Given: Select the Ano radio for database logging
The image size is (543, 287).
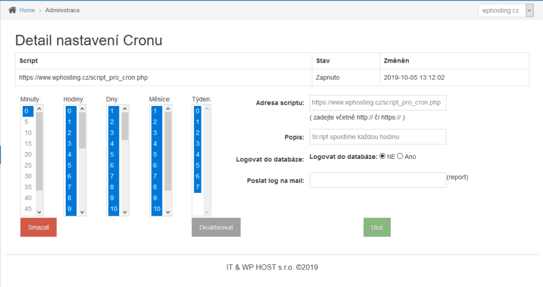Looking at the screenshot, I should click(400, 156).
